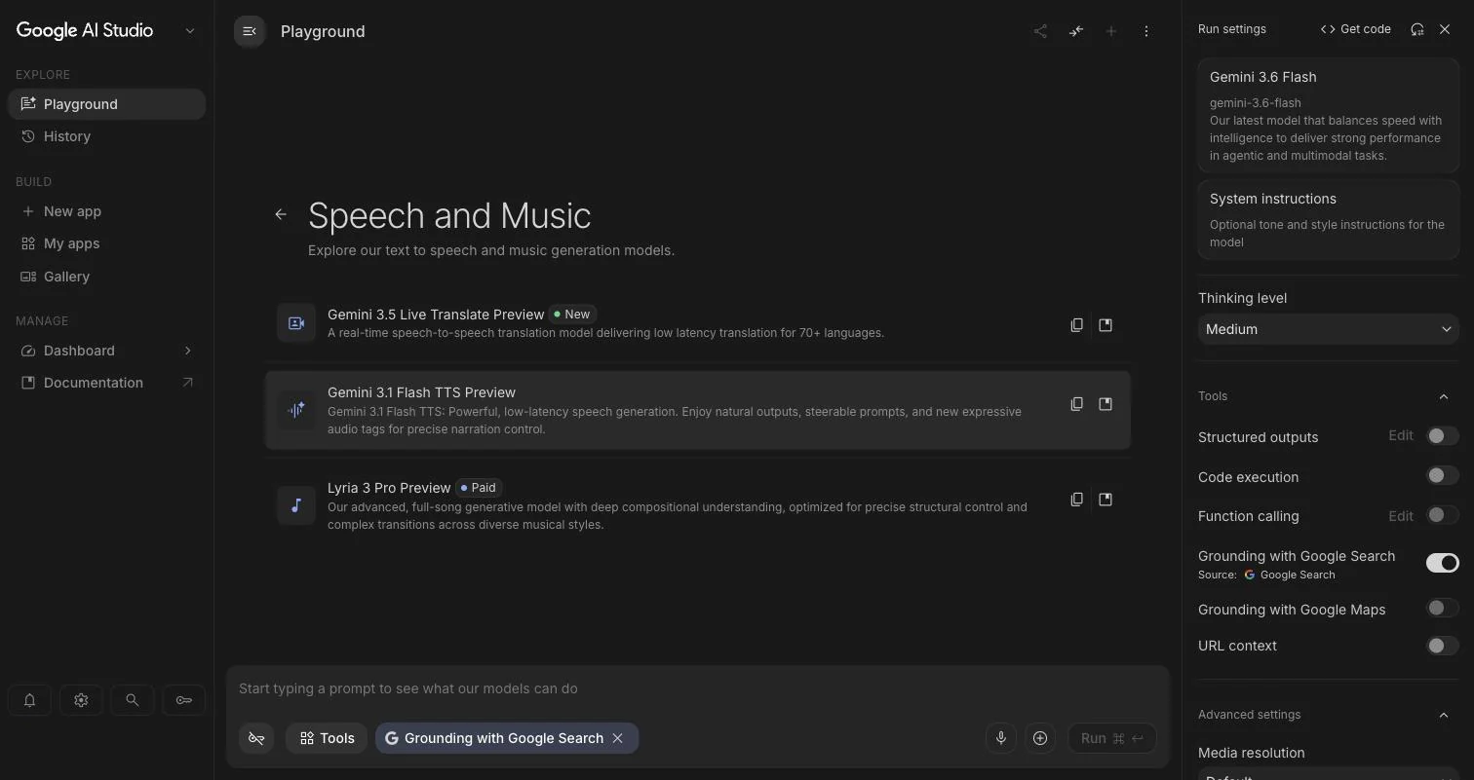Select the Gemini 3.1 Flash TTS Preview row
The width and height of the screenshot is (1474, 780).
point(698,410)
